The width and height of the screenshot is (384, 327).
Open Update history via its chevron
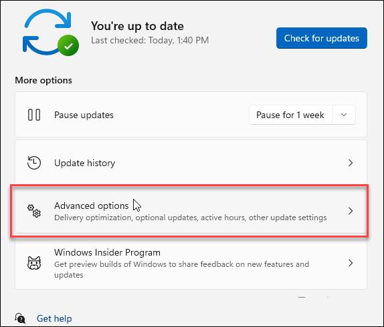351,163
